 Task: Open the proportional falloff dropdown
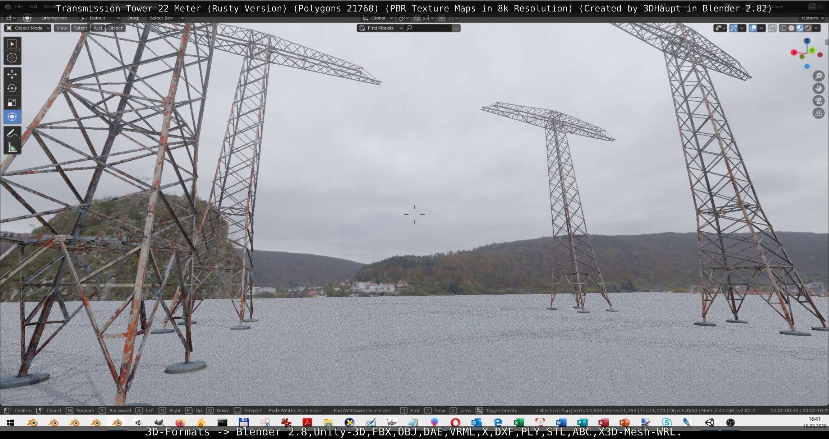pyautogui.click(x=452, y=18)
